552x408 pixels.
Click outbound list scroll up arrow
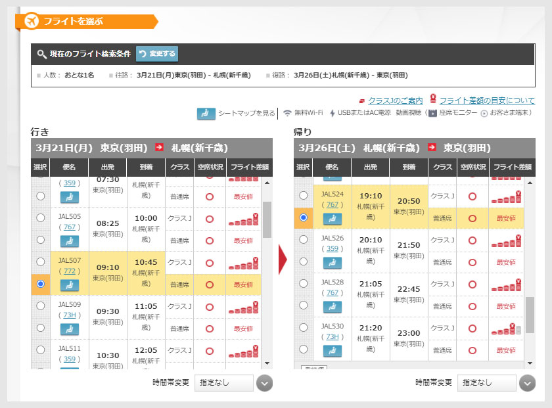pos(267,183)
